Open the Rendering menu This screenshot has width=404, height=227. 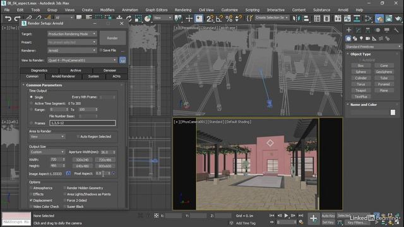(x=183, y=10)
